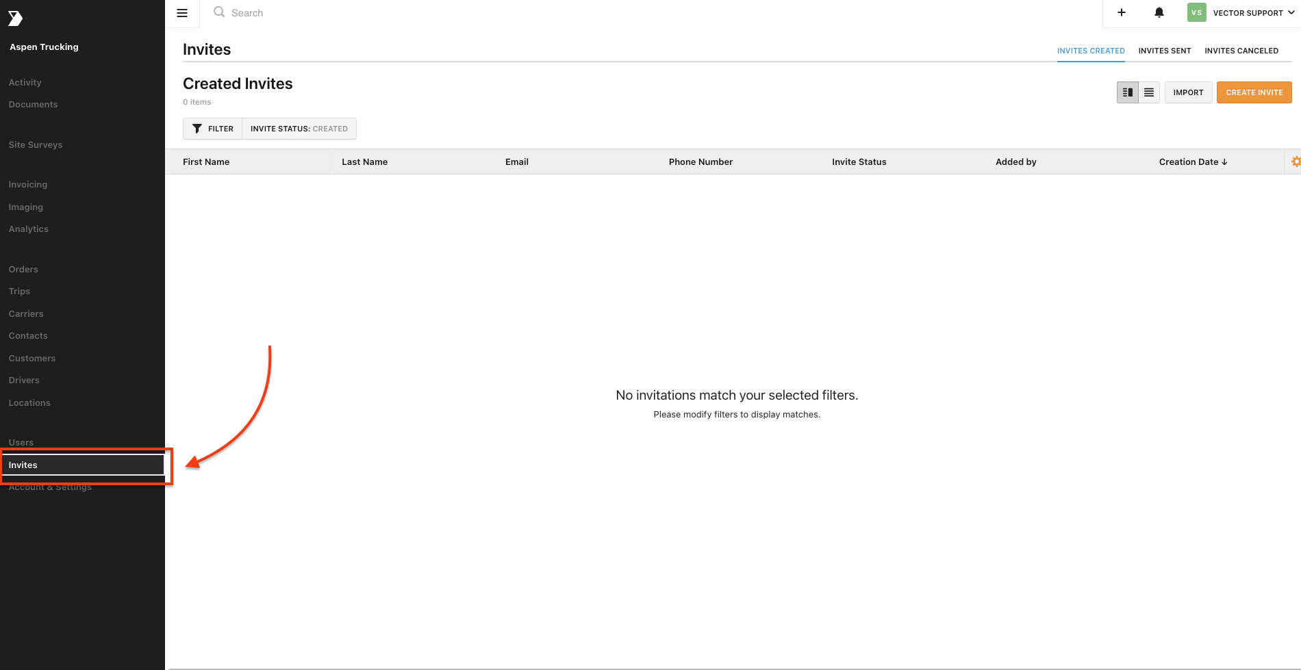The height and width of the screenshot is (670, 1301).
Task: Open the Vector Support account dropdown
Action: 1254,13
